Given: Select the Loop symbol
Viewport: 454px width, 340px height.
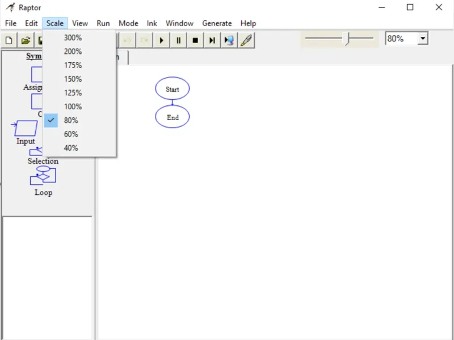Looking at the screenshot, I should (43, 176).
